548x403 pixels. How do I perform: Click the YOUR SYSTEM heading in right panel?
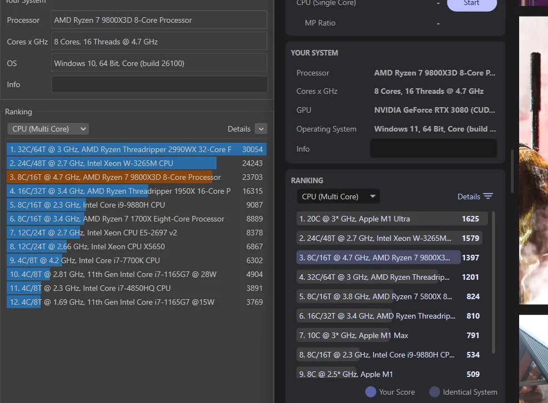pos(314,53)
